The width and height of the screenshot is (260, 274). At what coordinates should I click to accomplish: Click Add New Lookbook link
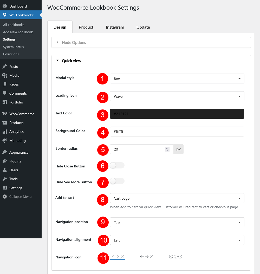tap(18, 32)
